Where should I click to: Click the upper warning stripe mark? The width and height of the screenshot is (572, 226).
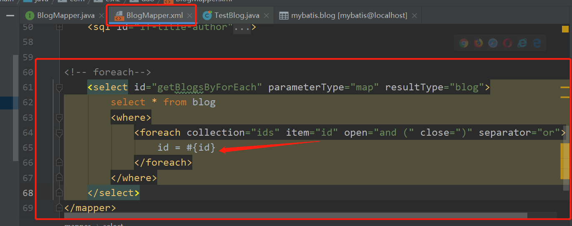565,88
